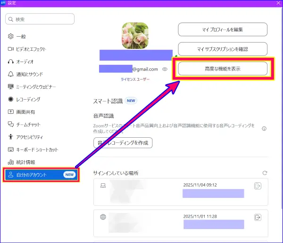Click the headphone icon for audio
The height and width of the screenshot is (243, 283).
click(x=11, y=62)
